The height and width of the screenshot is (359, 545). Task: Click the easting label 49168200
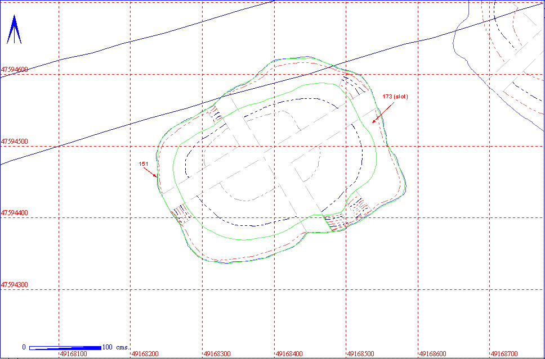[x=145, y=354]
